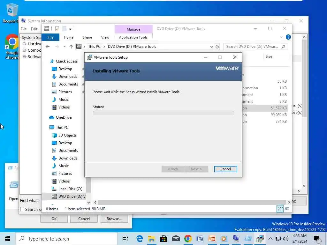Image resolution: width=327 pixels, height=245 pixels.
Task: Click OK in the Run dialog
Action: 54,219
